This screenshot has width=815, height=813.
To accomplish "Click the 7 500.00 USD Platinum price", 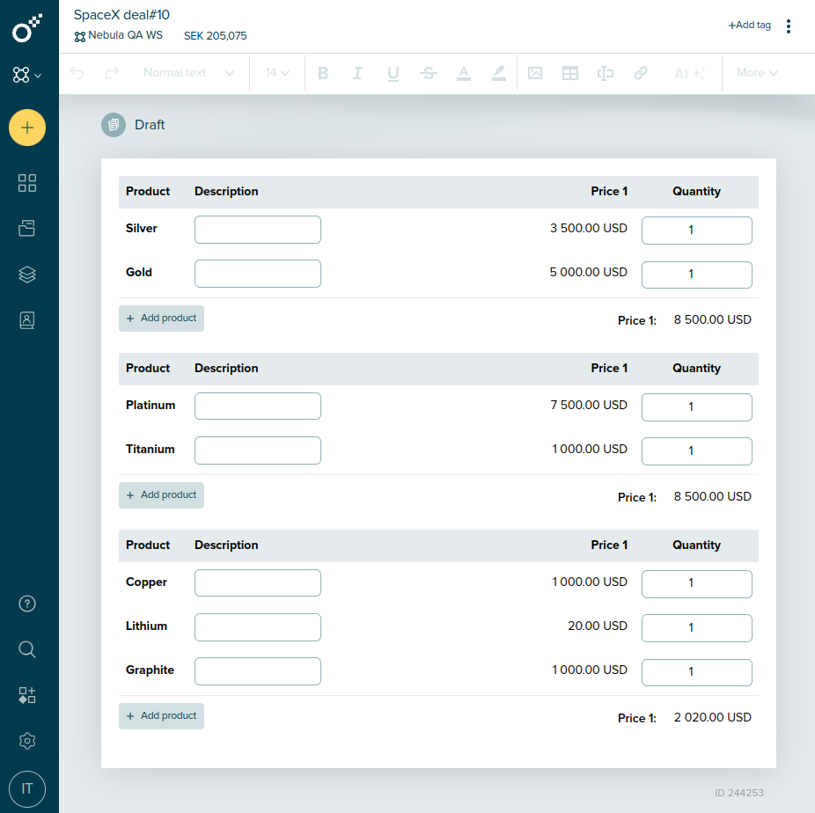I will tap(589, 405).
